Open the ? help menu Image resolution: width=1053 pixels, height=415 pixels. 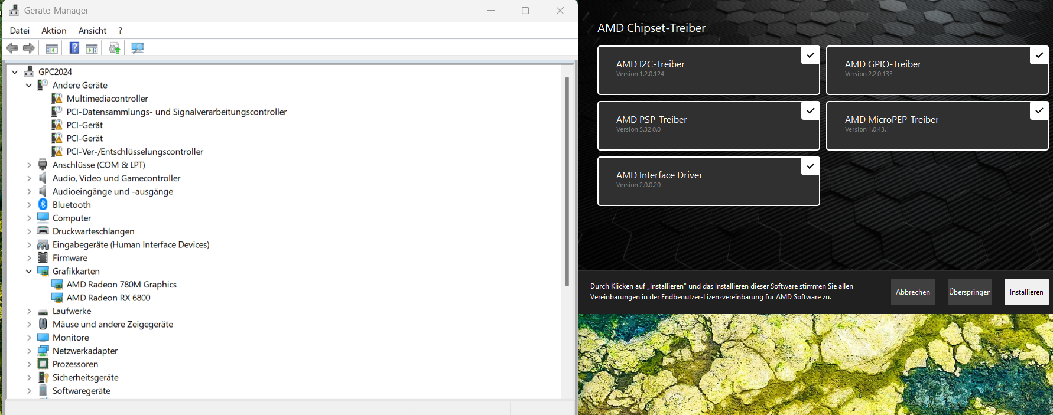click(121, 31)
